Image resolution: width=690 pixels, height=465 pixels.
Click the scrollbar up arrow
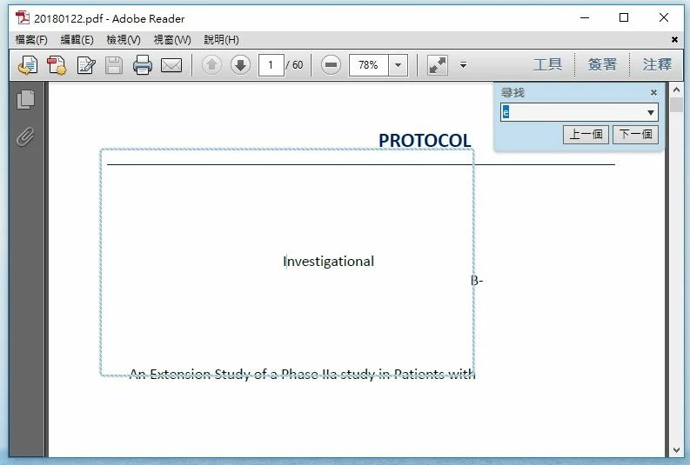[676, 90]
